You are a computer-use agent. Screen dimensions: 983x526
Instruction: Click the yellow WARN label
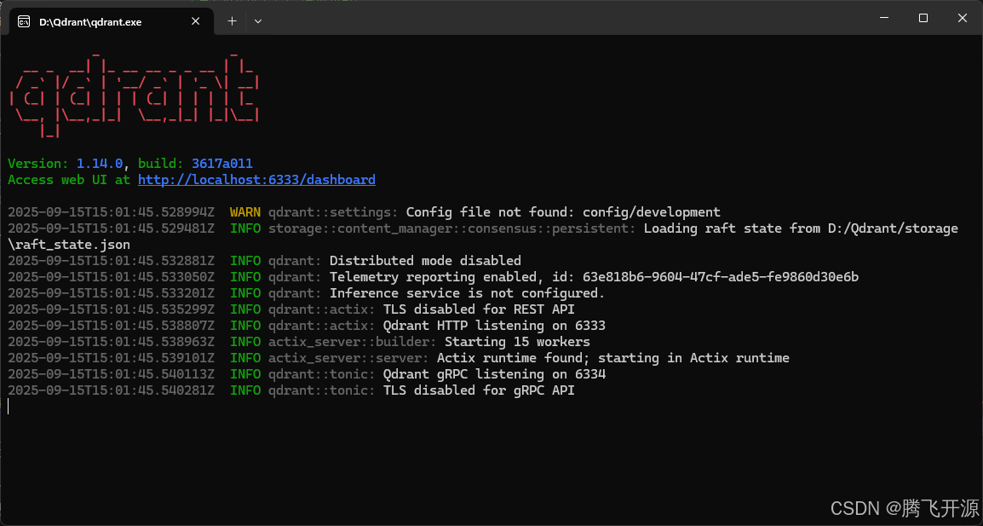point(245,212)
